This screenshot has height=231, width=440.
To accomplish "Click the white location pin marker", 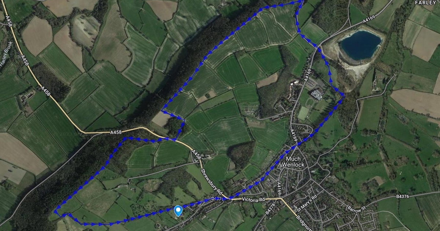I will coord(178,211).
